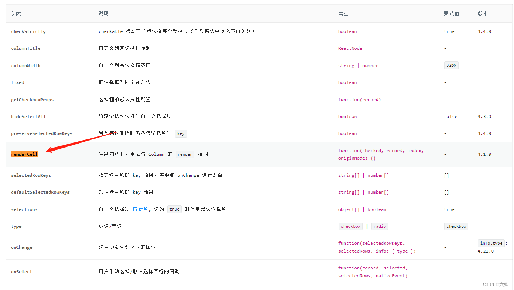Click the 参数 column header

[x=16, y=13]
